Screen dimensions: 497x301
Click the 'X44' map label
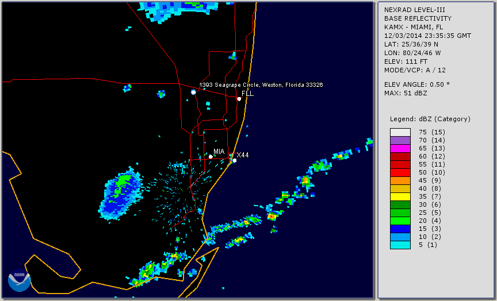[243, 155]
